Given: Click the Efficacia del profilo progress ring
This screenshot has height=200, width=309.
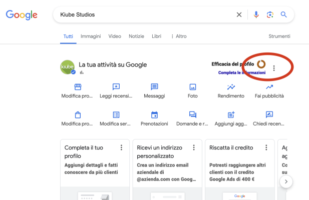Looking at the screenshot, I should tap(261, 64).
